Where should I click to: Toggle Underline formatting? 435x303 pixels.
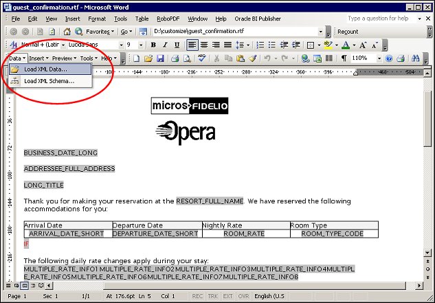click(177, 45)
